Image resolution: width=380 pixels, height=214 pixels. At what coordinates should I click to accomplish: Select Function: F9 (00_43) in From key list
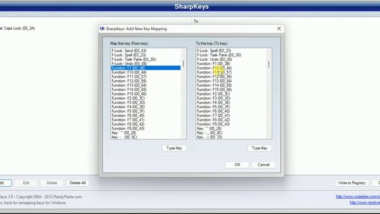tap(145, 128)
